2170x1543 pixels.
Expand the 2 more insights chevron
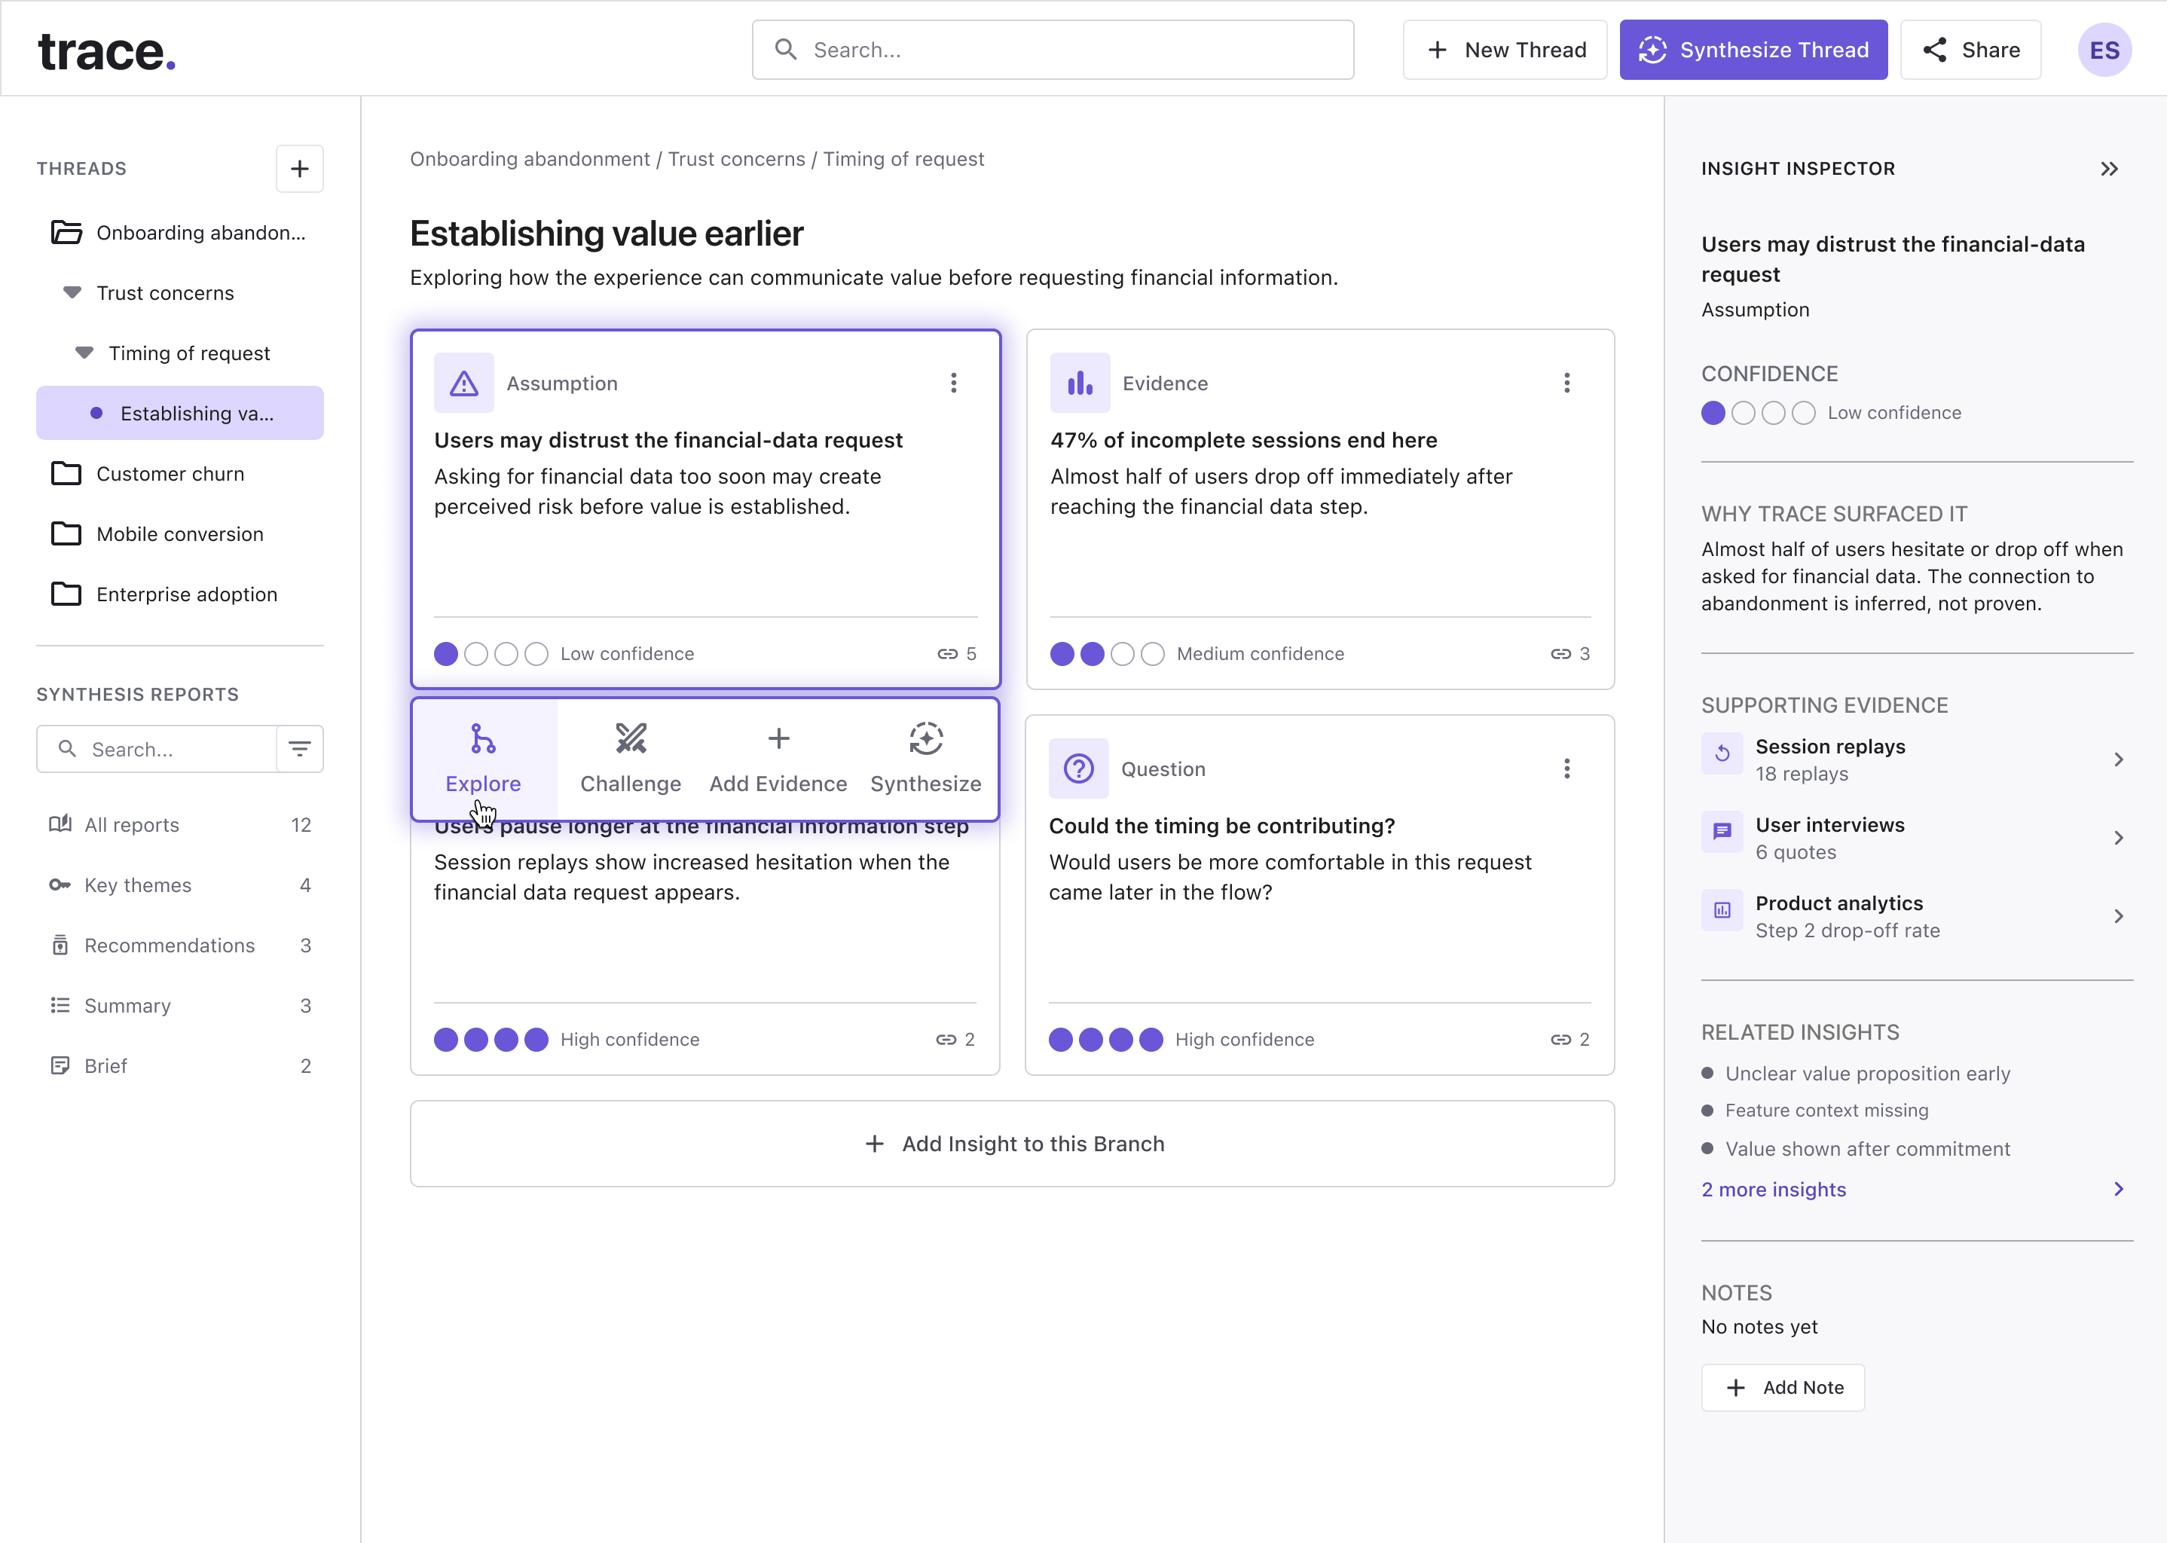pos(2118,1190)
